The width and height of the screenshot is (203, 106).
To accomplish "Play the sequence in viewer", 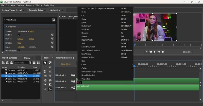I will (x=155, y=52).
